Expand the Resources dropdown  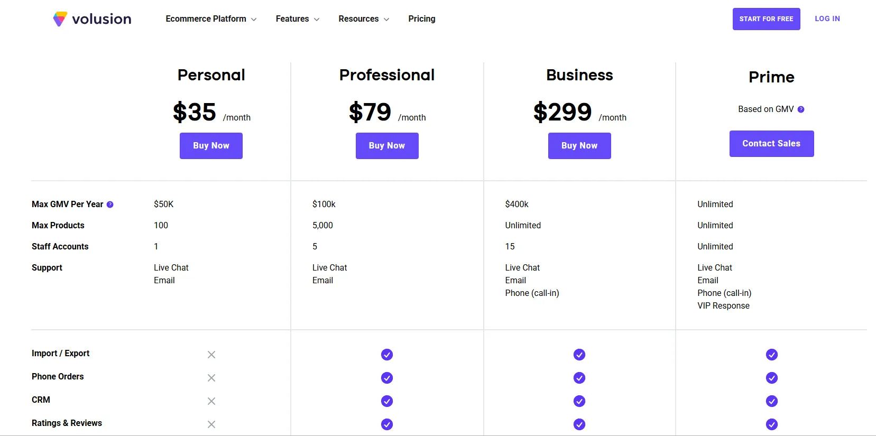[x=364, y=19]
